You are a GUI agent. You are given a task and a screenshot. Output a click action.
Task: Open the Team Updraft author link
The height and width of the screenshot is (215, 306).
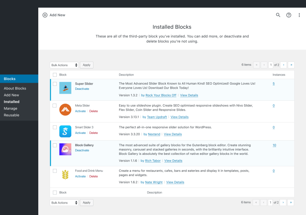click(x=157, y=117)
